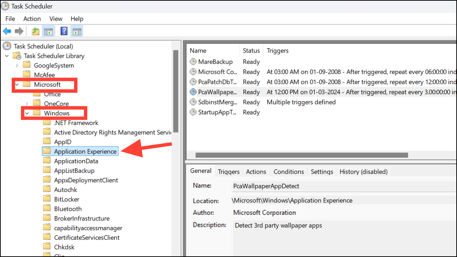Select the AppxDeploymentClient folder

click(x=86, y=180)
